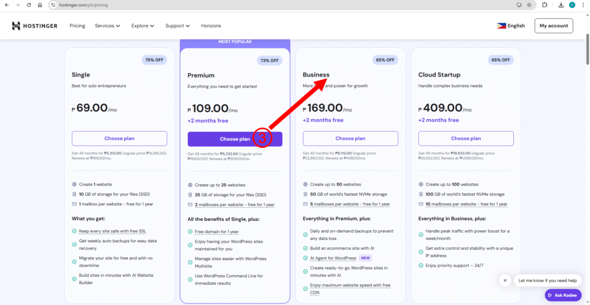Click '2 mailboxes per website' underlined text
The width and height of the screenshot is (590, 305).
coord(235,205)
